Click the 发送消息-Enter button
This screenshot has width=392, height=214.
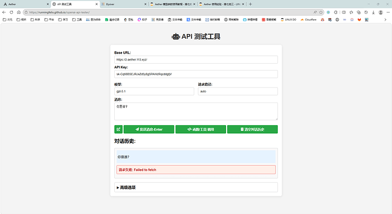click(x=149, y=129)
